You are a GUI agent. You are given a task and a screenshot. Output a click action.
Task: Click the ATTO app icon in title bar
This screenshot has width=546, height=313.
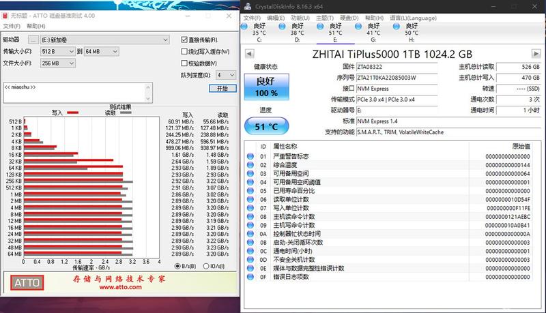coord(5,16)
